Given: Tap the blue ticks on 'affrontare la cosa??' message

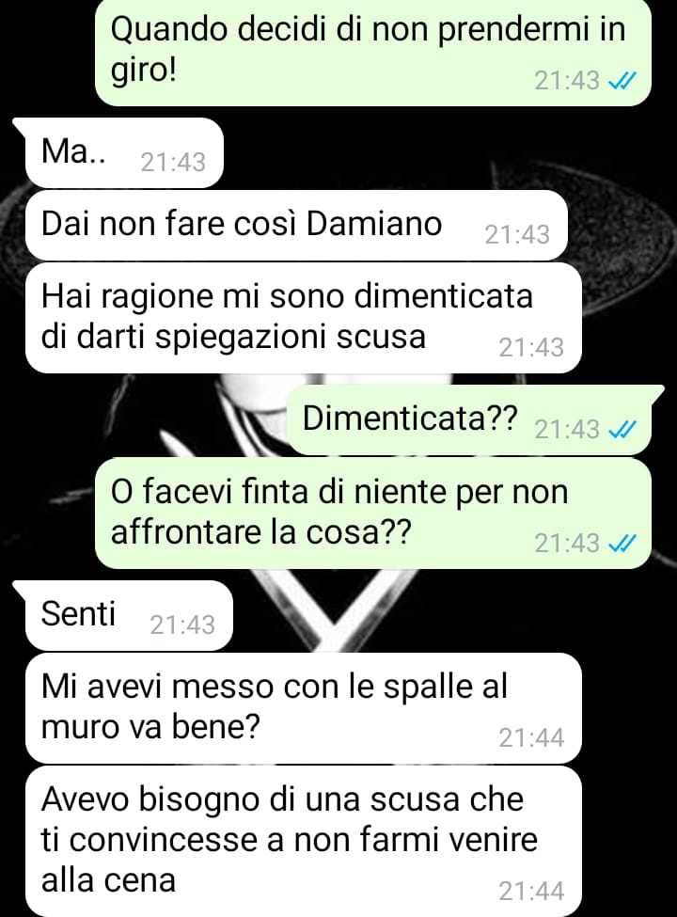Looking at the screenshot, I should [622, 544].
